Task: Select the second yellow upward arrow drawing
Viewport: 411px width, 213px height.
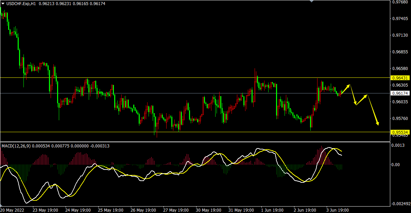Action: pos(362,100)
